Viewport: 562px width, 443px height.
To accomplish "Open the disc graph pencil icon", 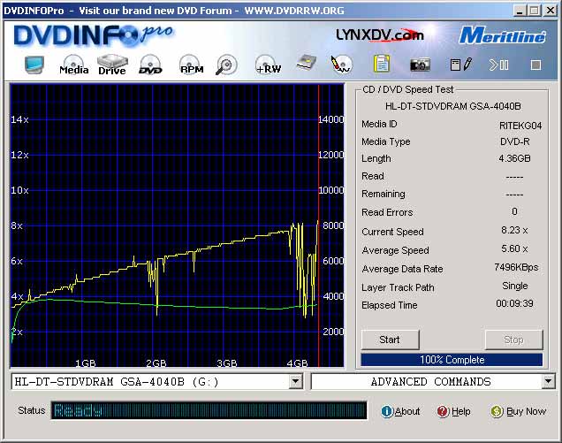I will [x=341, y=65].
